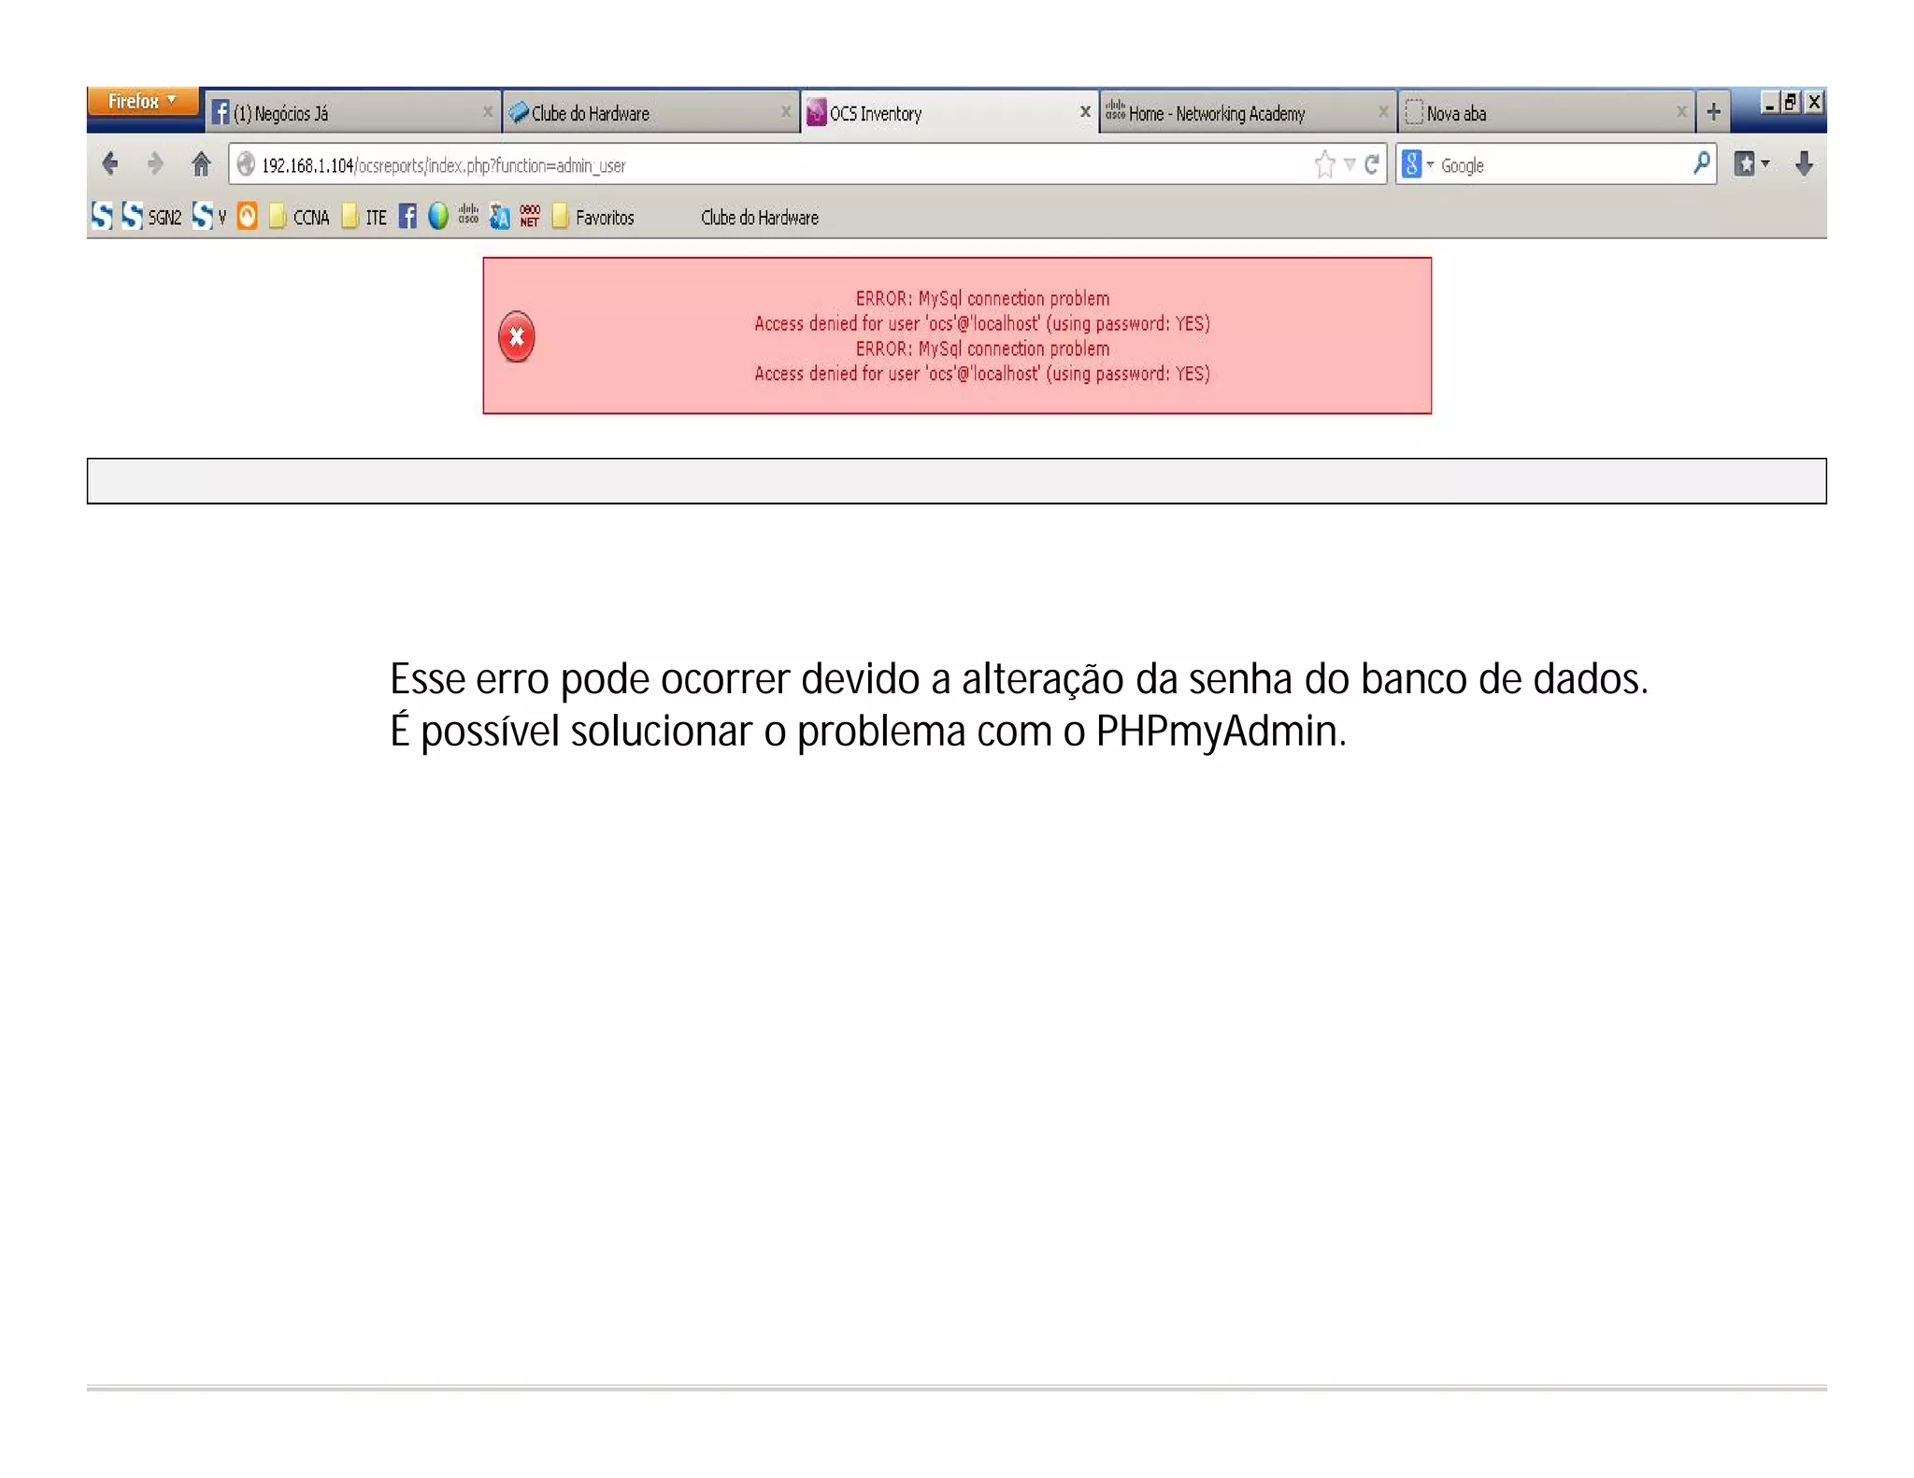Click the last 'Access denied for user' line

coord(982,373)
